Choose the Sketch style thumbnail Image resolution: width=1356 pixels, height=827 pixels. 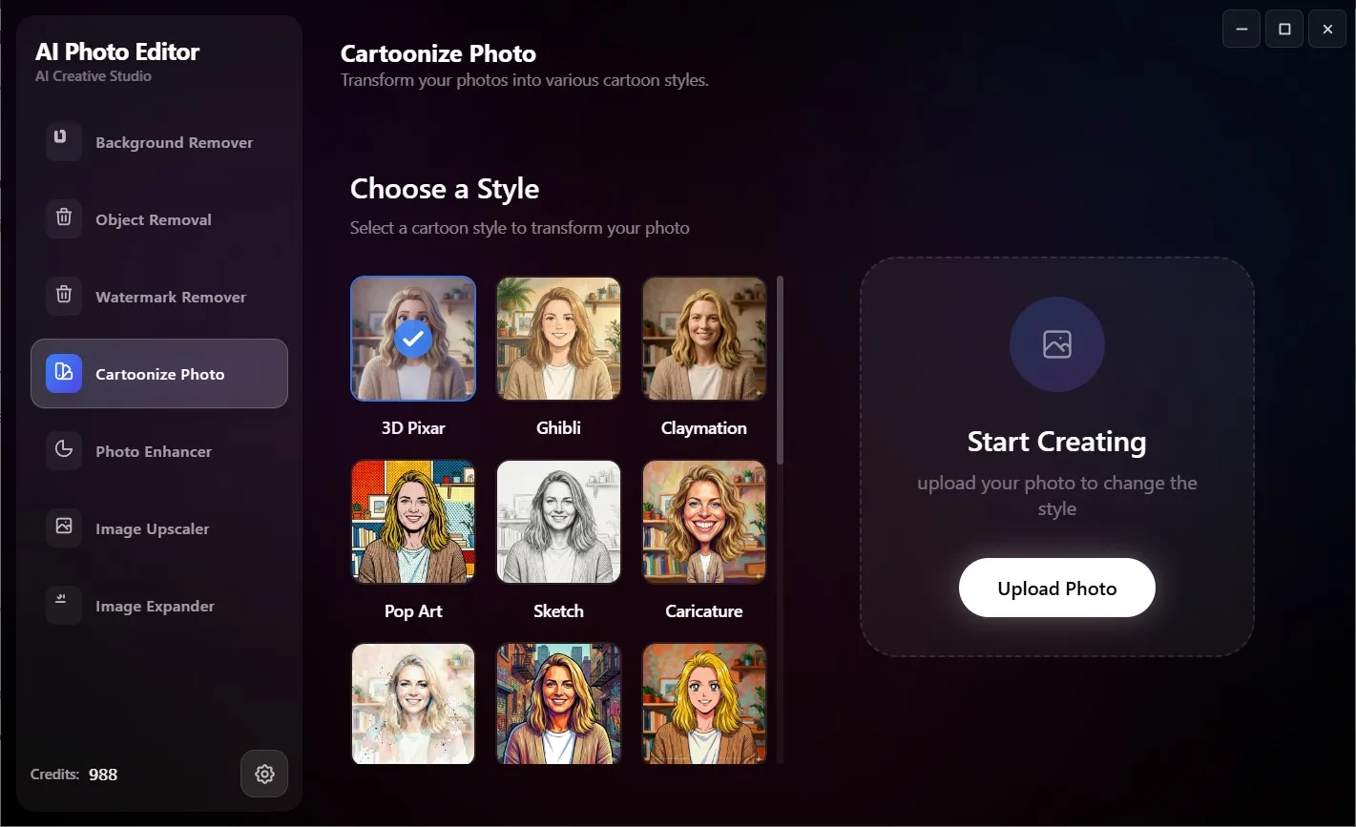[x=558, y=522]
